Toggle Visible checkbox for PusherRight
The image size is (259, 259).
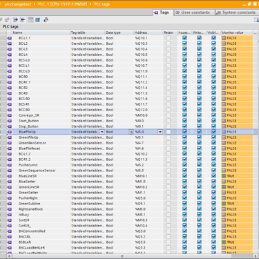click(x=213, y=198)
